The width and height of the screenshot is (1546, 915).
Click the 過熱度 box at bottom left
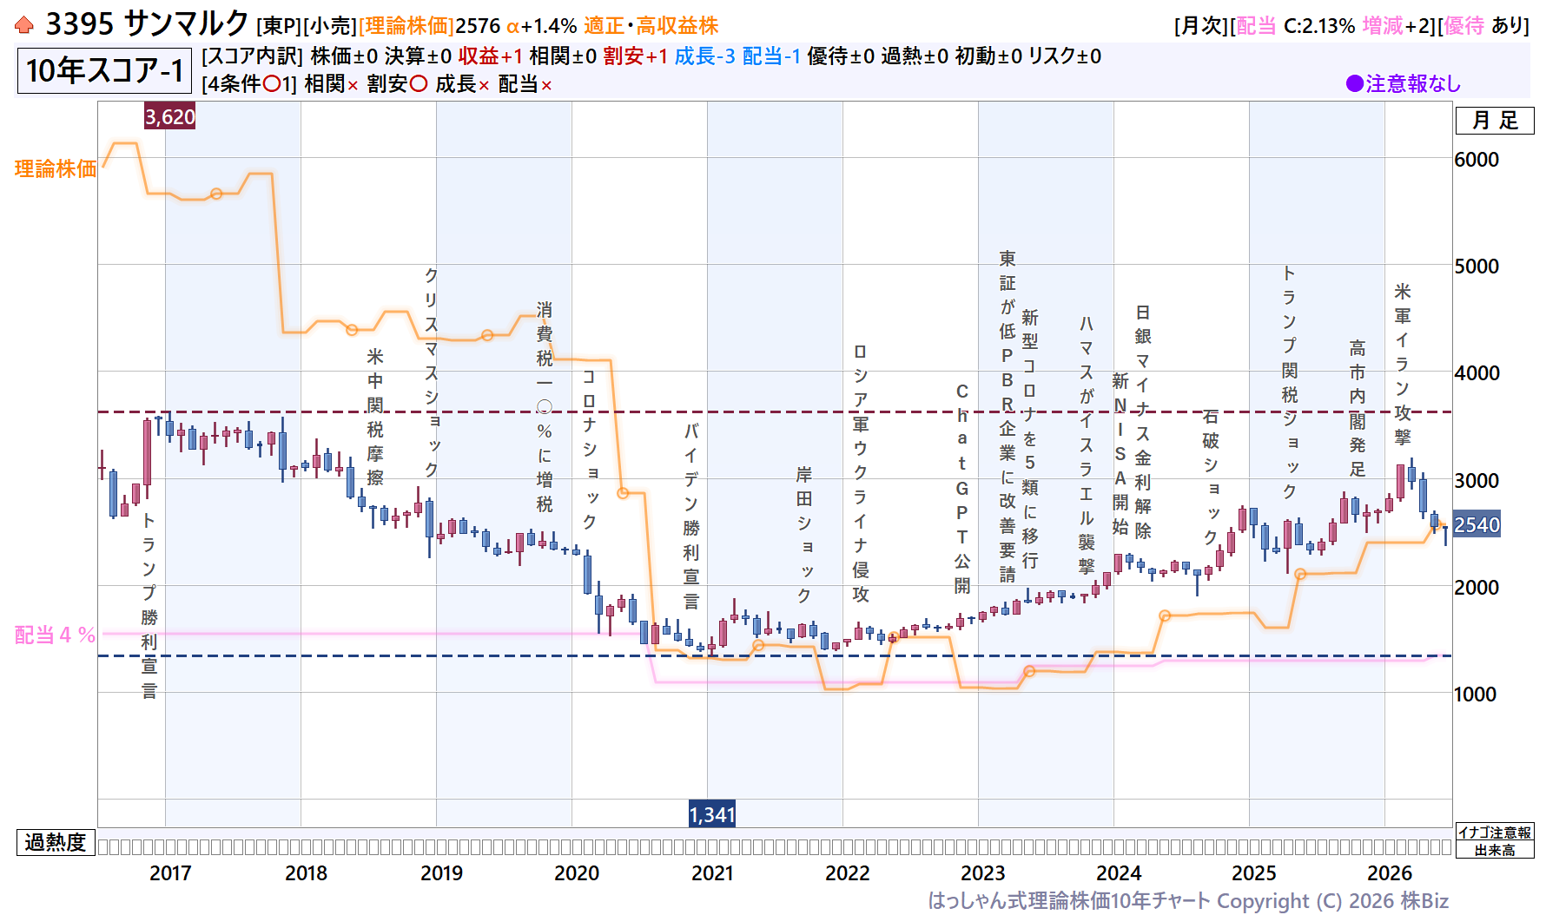(x=56, y=842)
